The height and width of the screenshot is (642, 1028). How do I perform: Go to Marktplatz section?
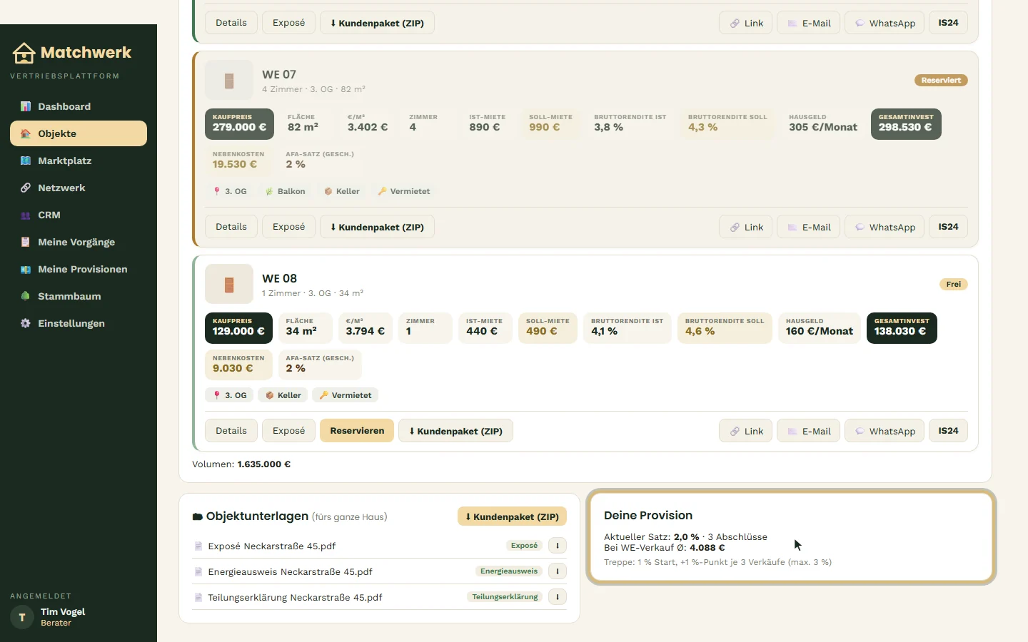pyautogui.click(x=79, y=160)
